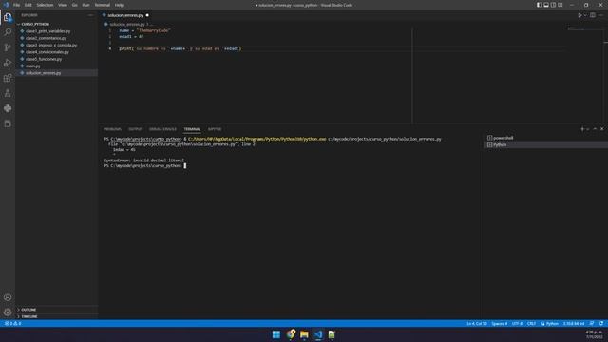Open the Run menu
This screenshot has height=342, width=608.
click(x=85, y=5)
